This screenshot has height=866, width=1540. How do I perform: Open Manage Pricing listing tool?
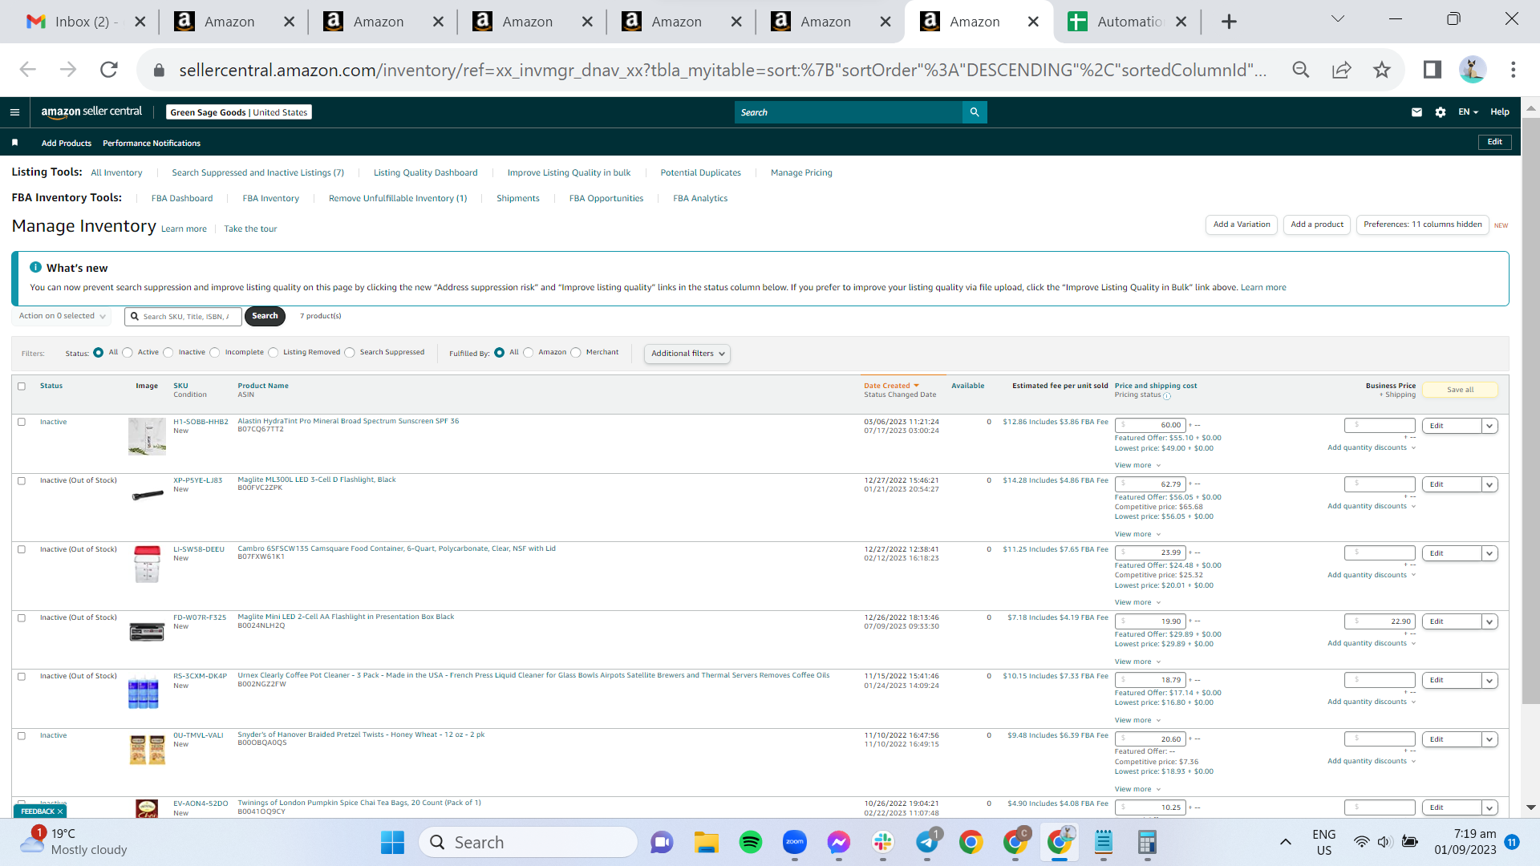click(x=801, y=173)
